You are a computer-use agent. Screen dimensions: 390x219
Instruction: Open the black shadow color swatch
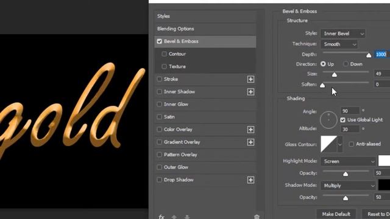coord(384,185)
